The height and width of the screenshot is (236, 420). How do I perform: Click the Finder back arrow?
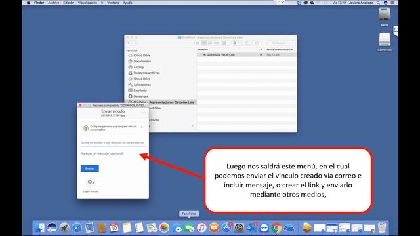pyautogui.click(x=129, y=43)
